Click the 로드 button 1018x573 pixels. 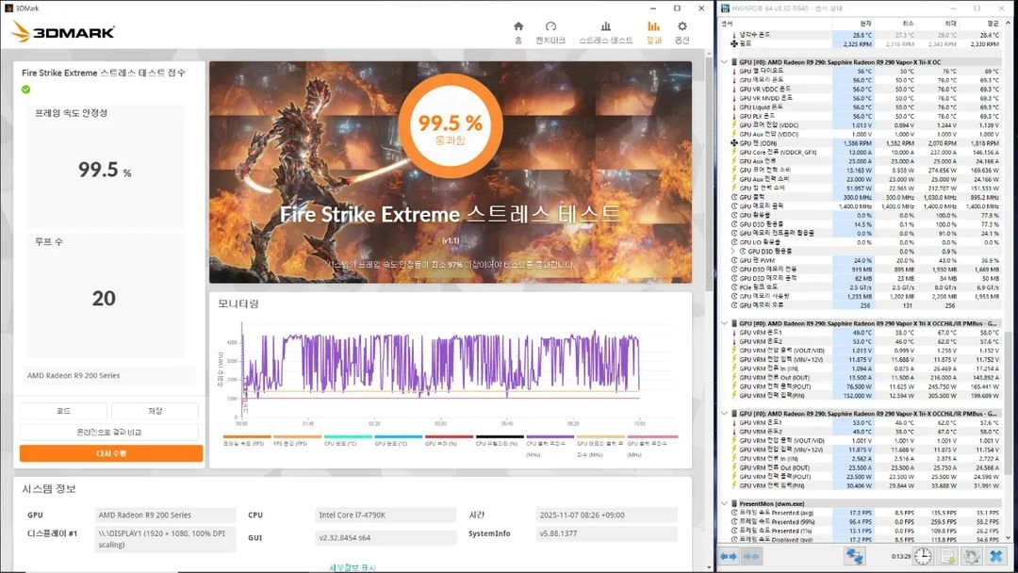pos(63,411)
